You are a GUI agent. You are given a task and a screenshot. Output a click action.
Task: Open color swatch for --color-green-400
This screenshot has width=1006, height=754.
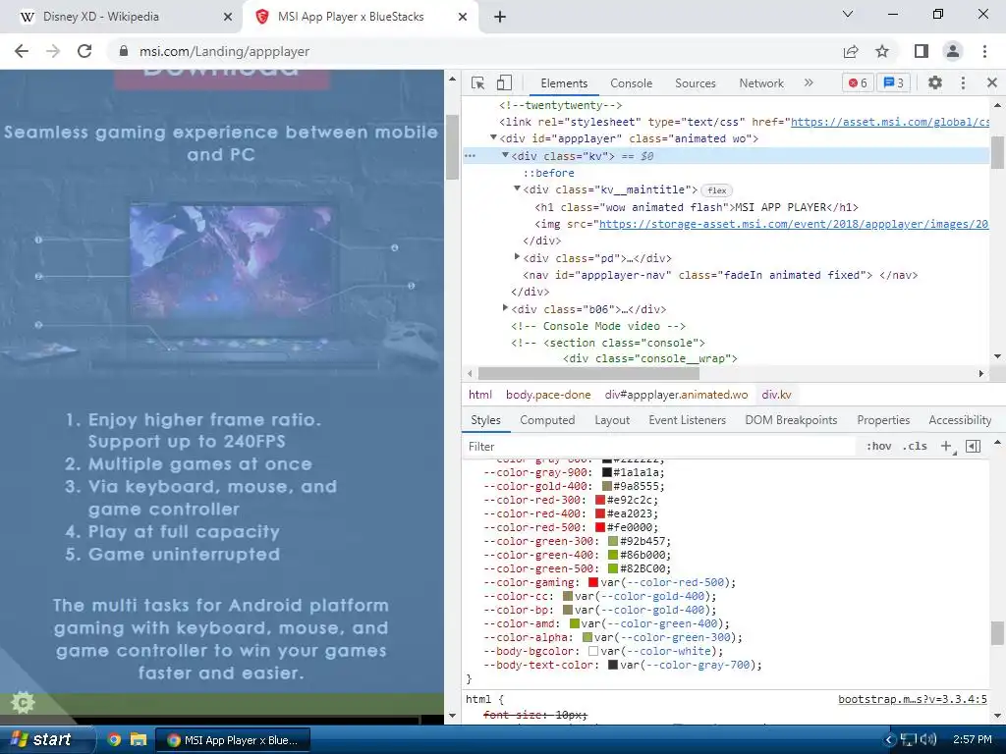tap(613, 555)
